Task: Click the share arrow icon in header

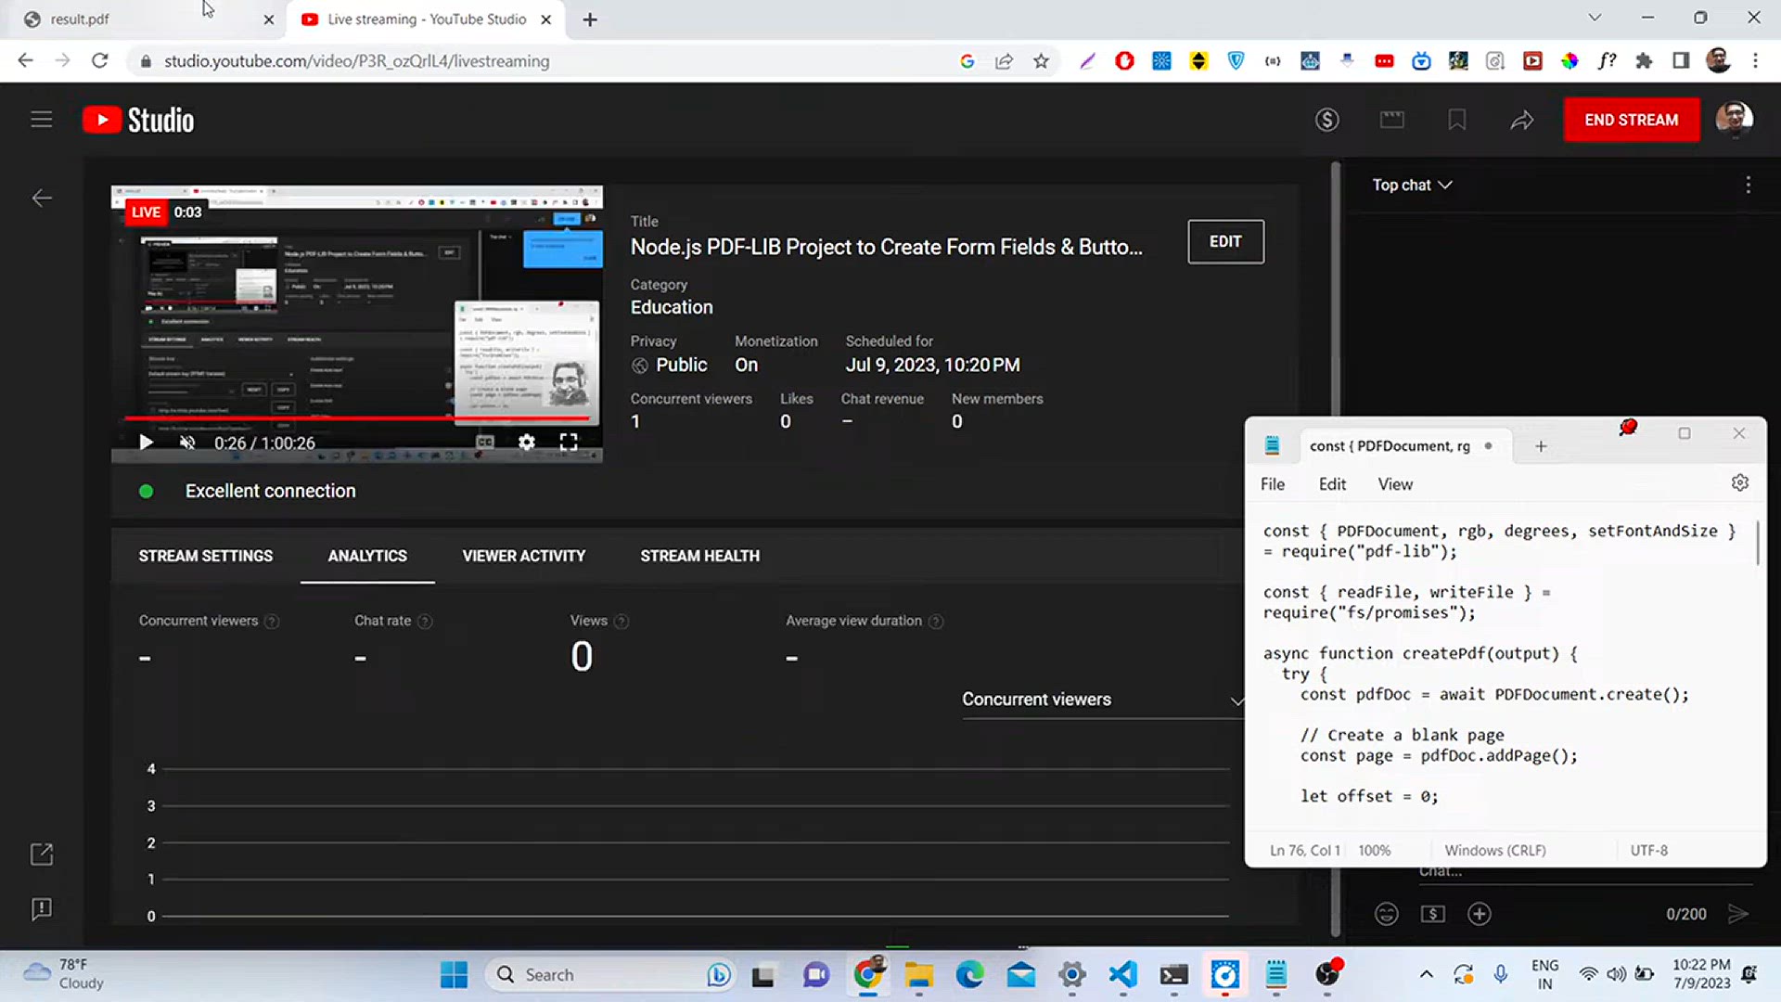Action: 1521,120
